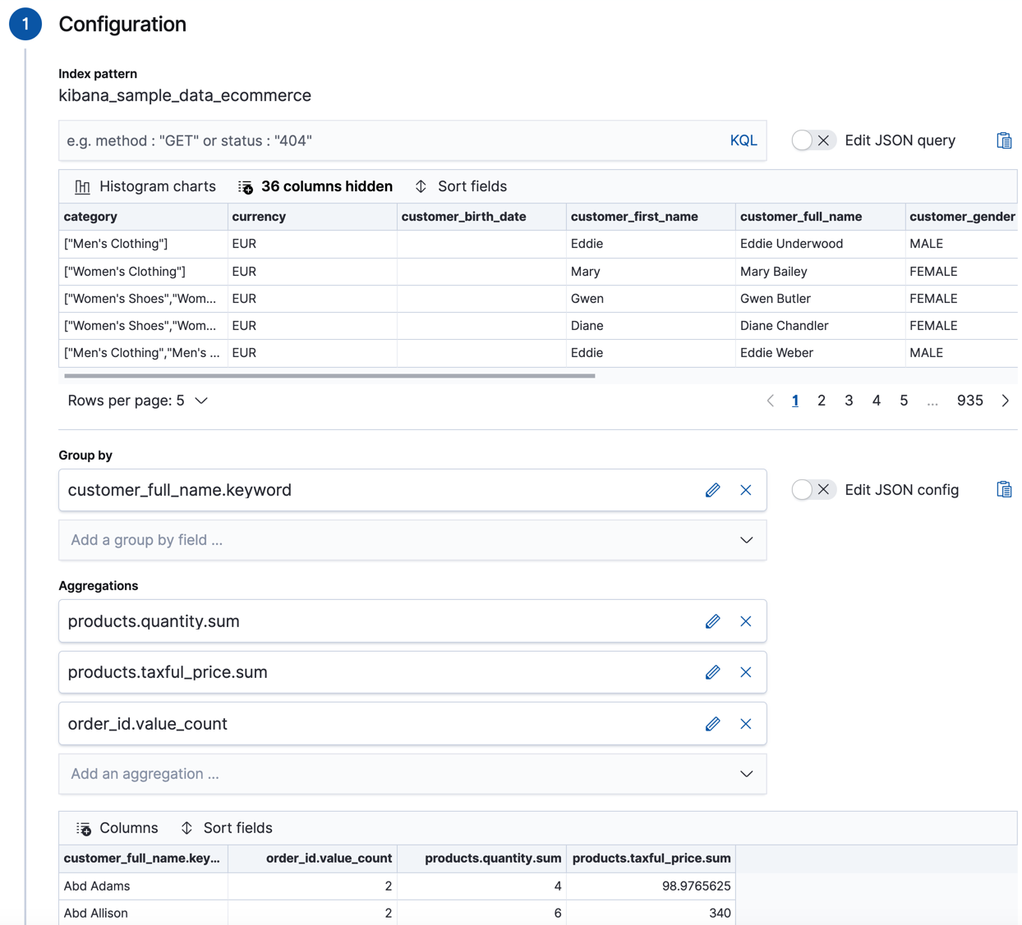Copy the JSON config to clipboard
Viewport: 1022px width, 925px height.
(1003, 488)
